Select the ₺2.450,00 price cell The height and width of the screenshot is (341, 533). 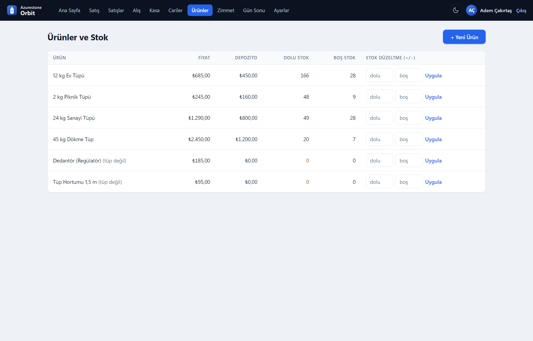click(x=199, y=139)
